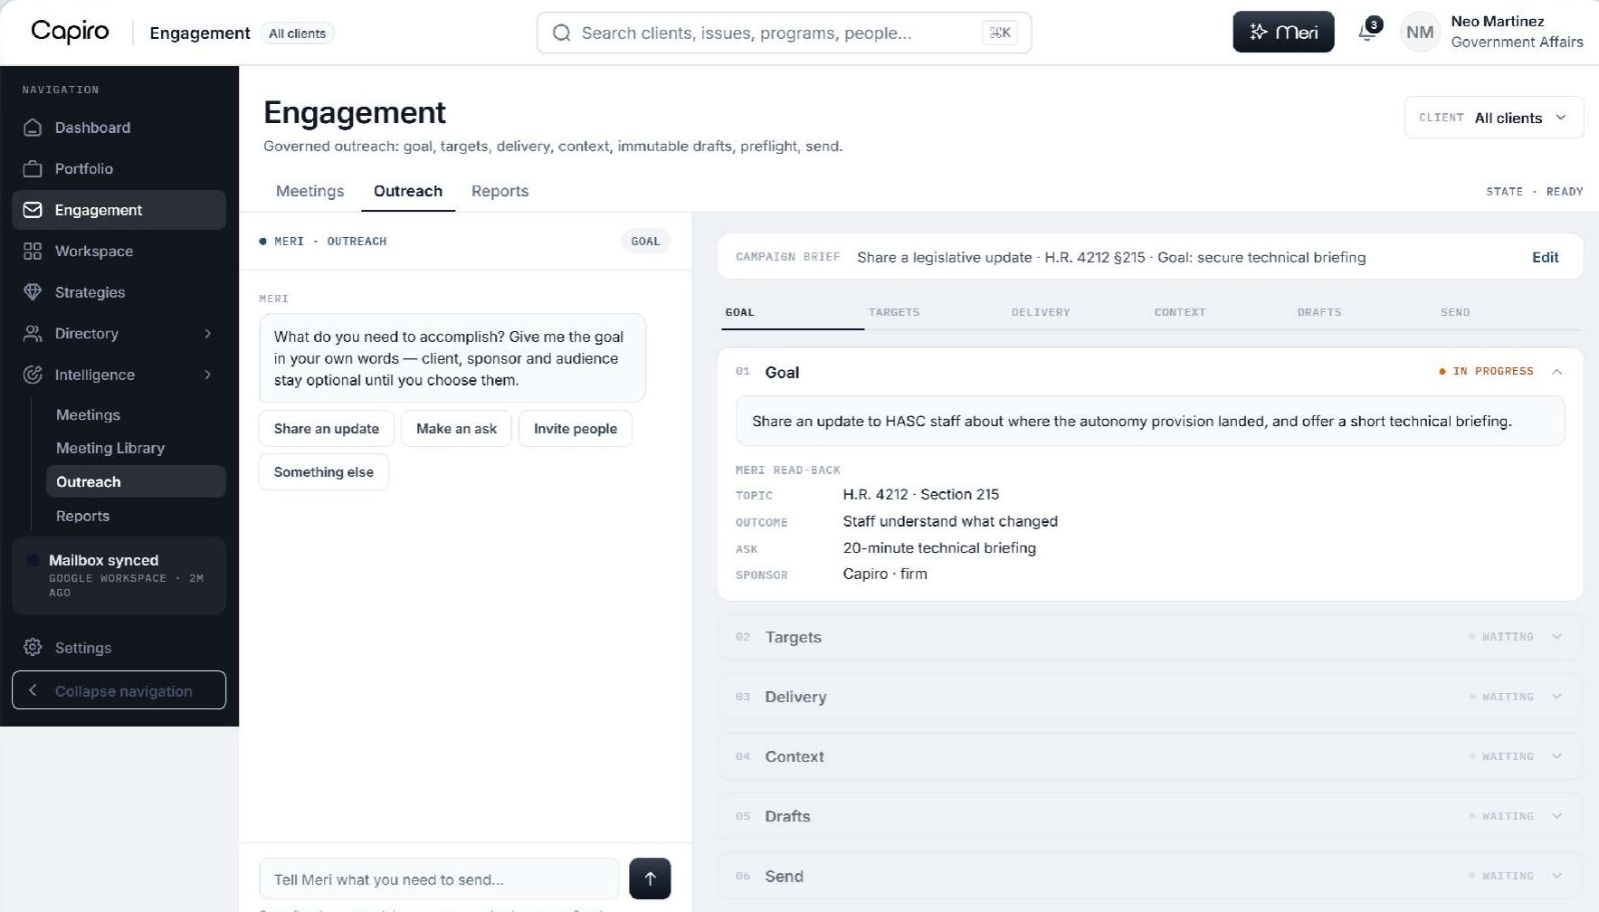The height and width of the screenshot is (912, 1599).
Task: Click the Something else suggestion
Action: (x=324, y=472)
